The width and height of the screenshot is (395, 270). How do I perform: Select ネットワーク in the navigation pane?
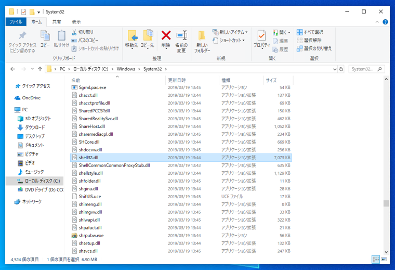point(28,202)
